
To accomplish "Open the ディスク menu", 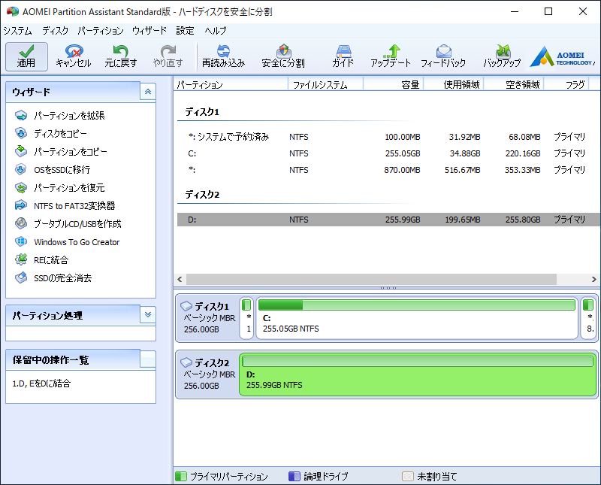I will (55, 31).
